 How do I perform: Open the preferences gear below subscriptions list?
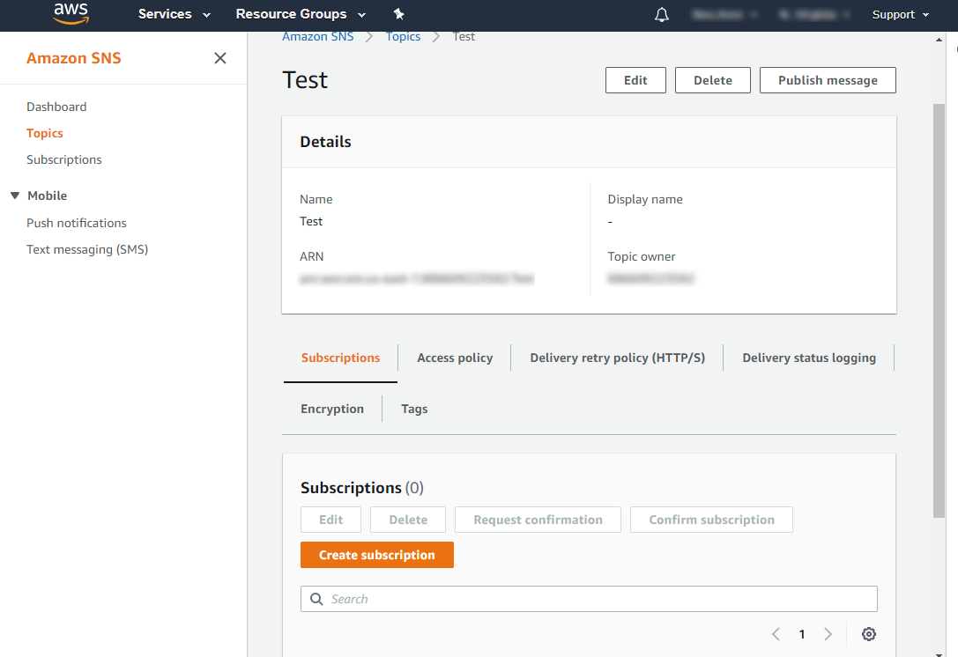tap(868, 634)
